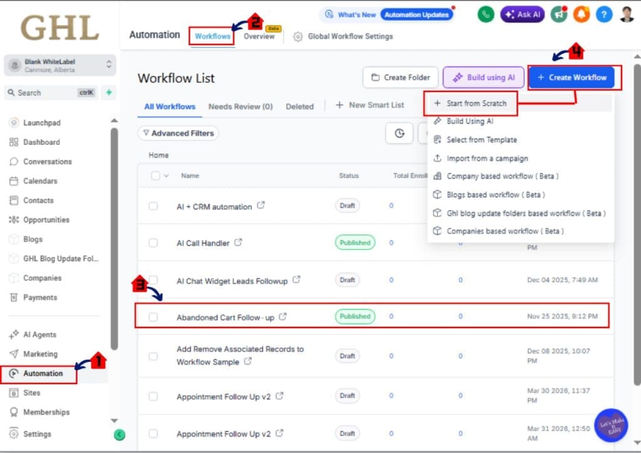The width and height of the screenshot is (641, 453).
Task: Click the Ask AI button in the header
Action: pos(523,14)
